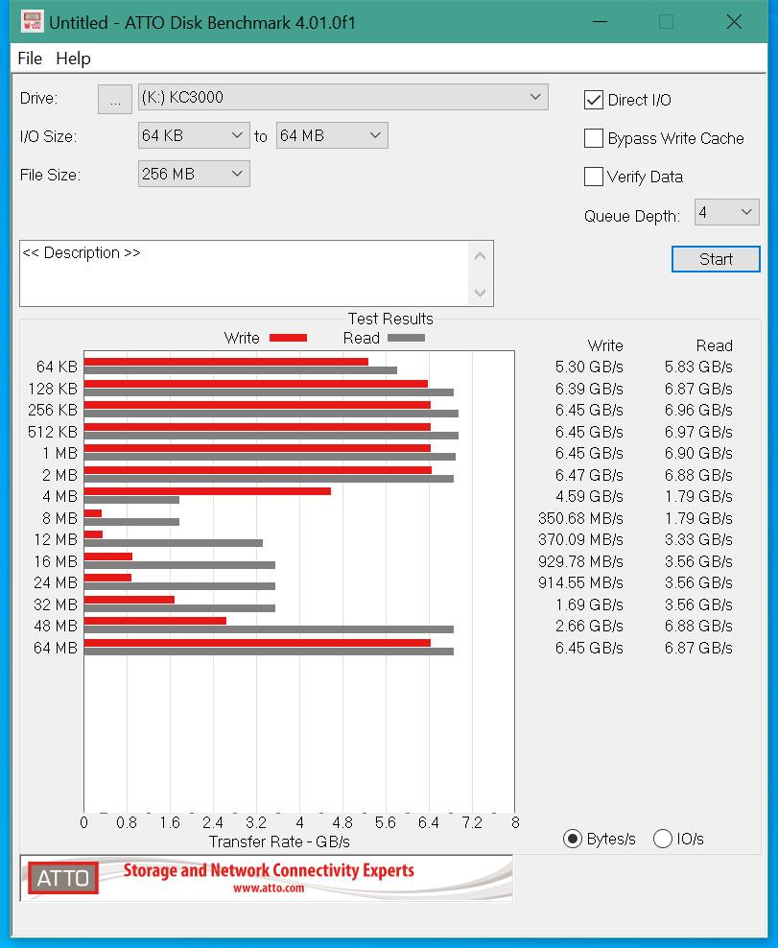
Task: Click the ATTO app icon in title bar
Action: pyautogui.click(x=31, y=22)
